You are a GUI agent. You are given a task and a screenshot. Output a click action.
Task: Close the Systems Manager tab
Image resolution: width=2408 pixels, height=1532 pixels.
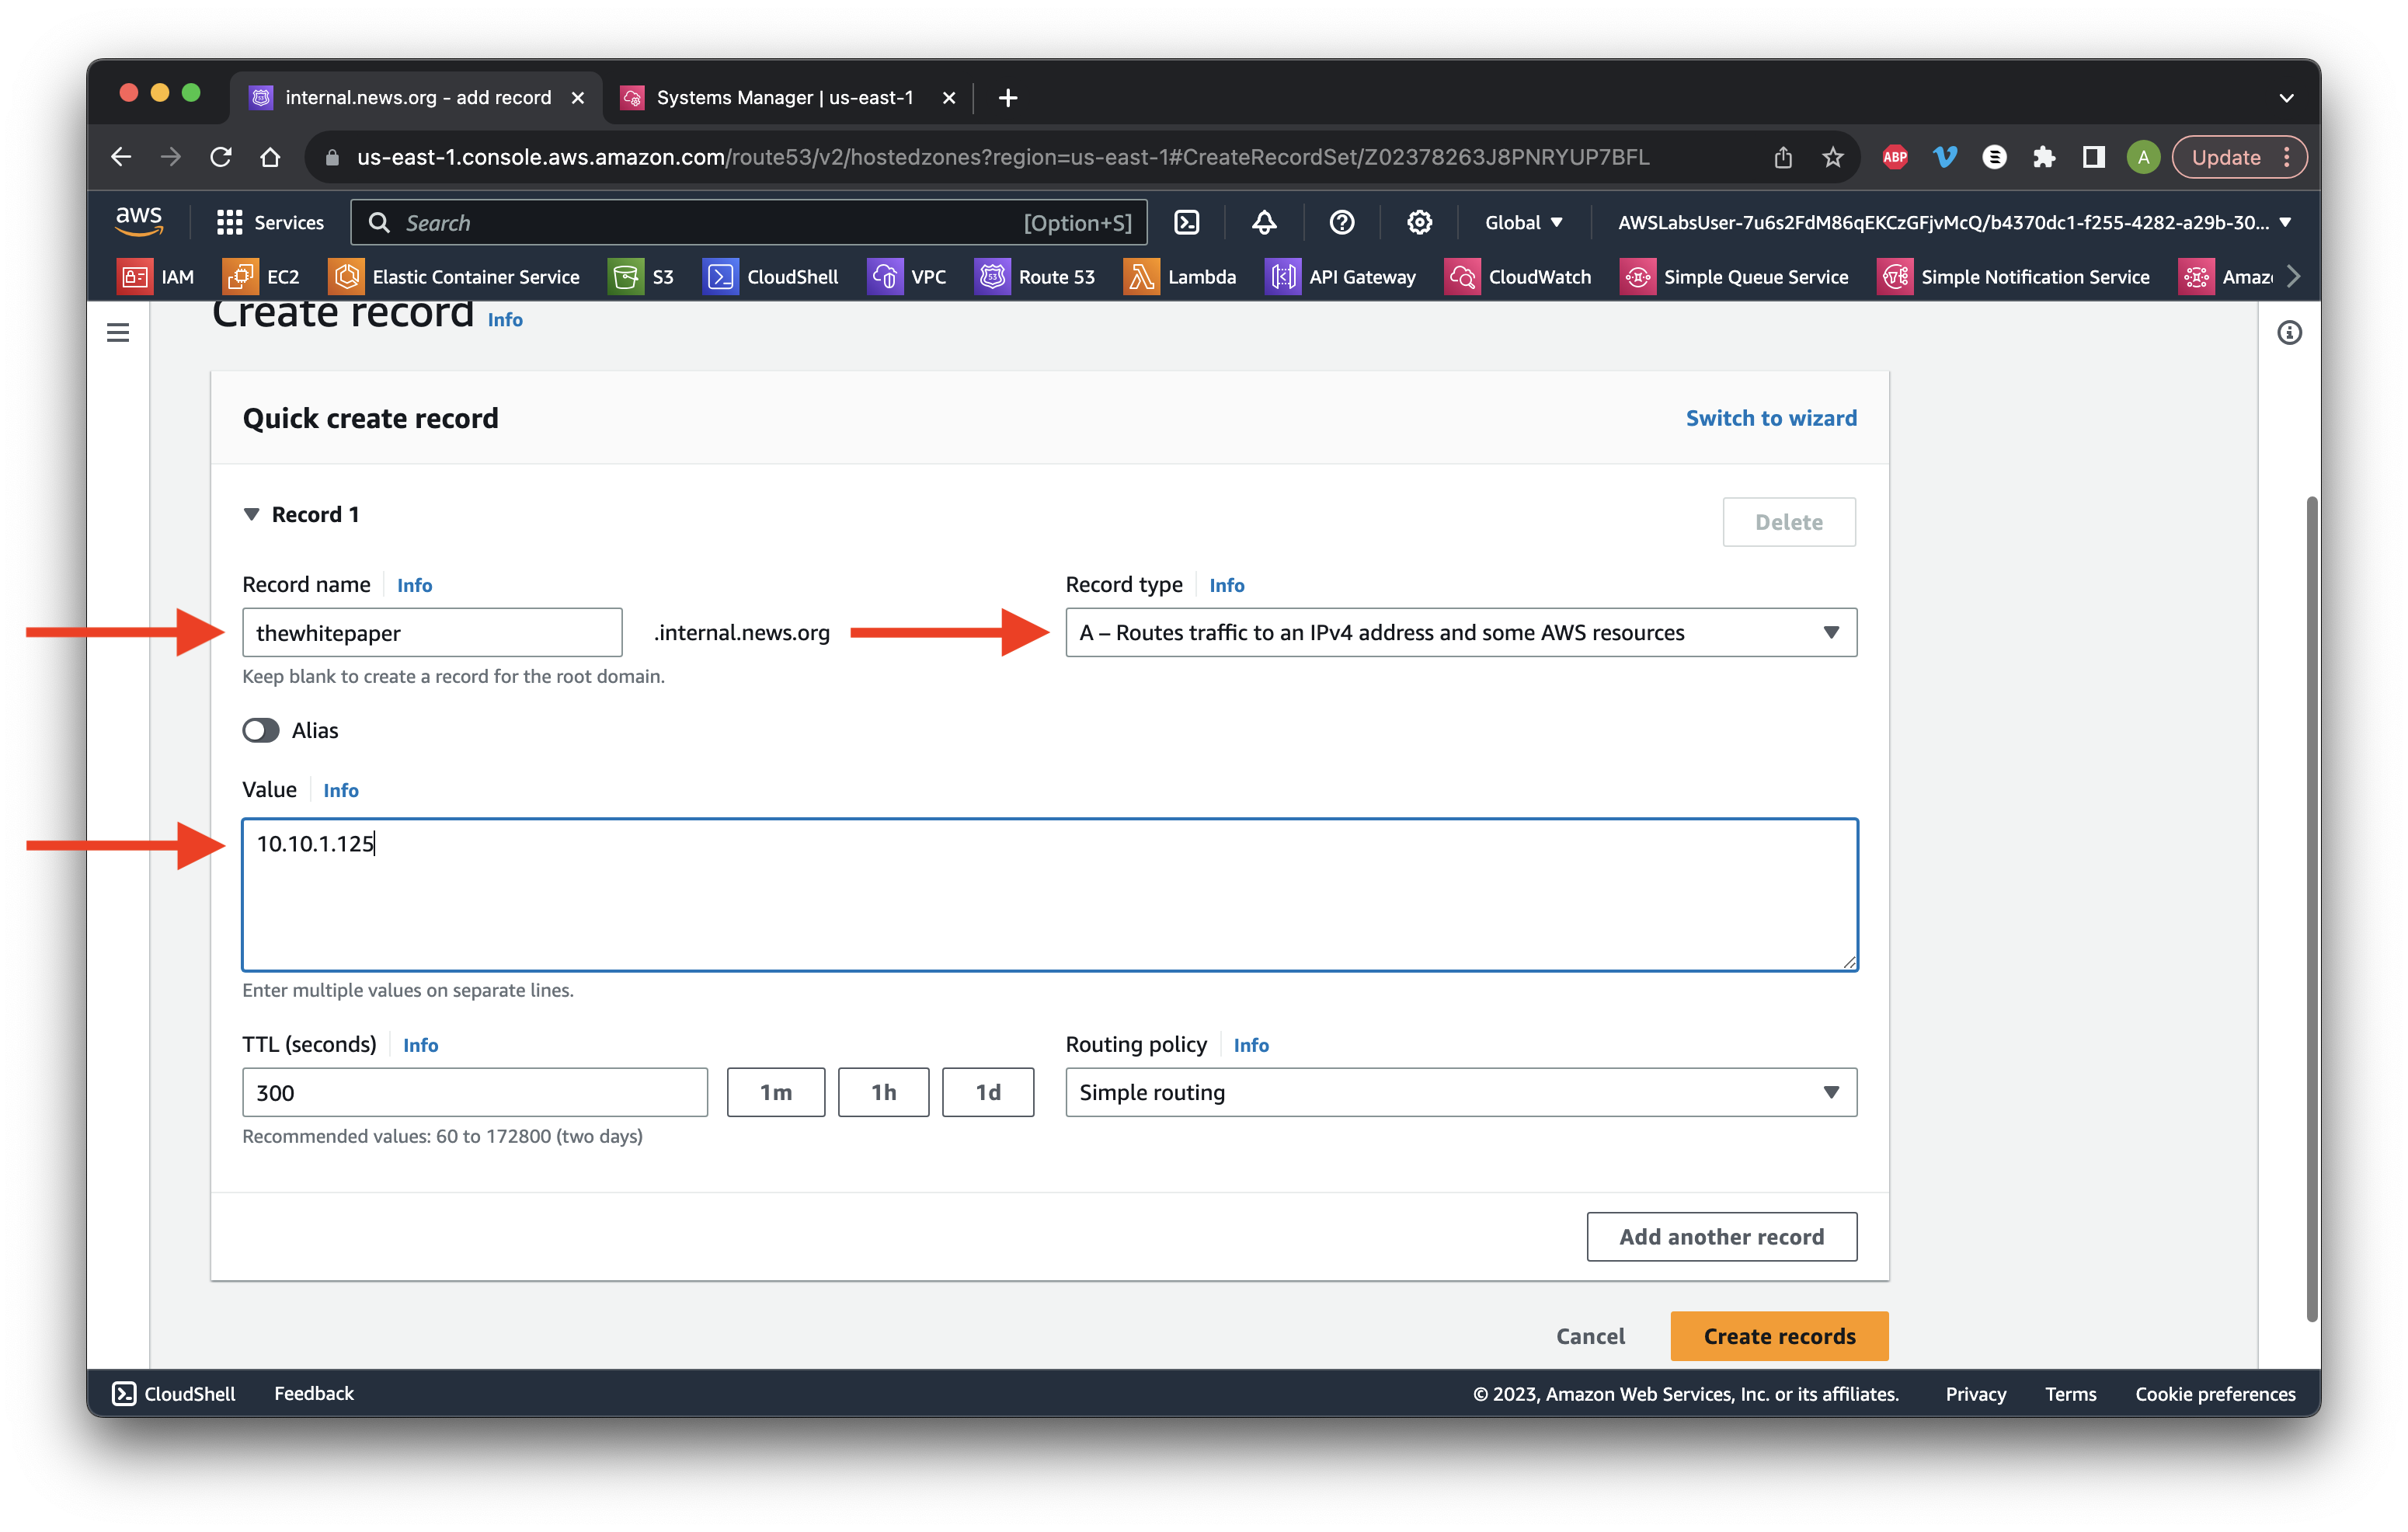pyautogui.click(x=948, y=98)
